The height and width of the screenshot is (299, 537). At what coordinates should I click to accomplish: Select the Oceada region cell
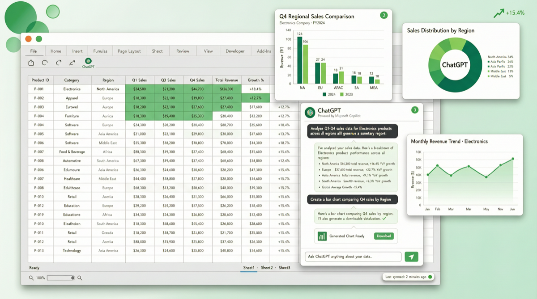108,232
